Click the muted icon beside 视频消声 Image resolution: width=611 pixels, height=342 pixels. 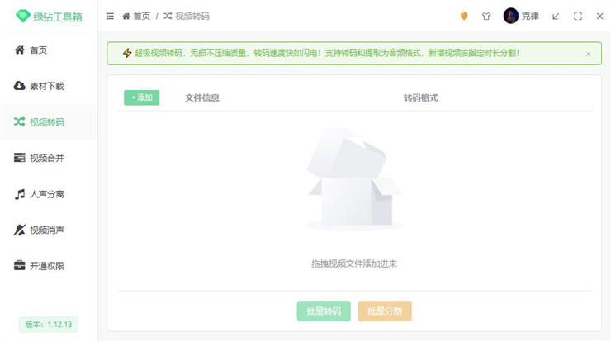(20, 230)
